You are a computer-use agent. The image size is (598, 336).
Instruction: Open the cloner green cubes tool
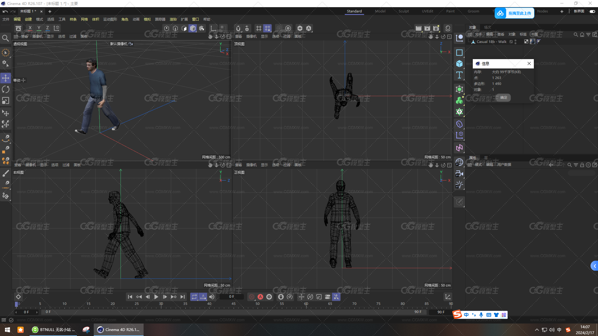coord(459,100)
